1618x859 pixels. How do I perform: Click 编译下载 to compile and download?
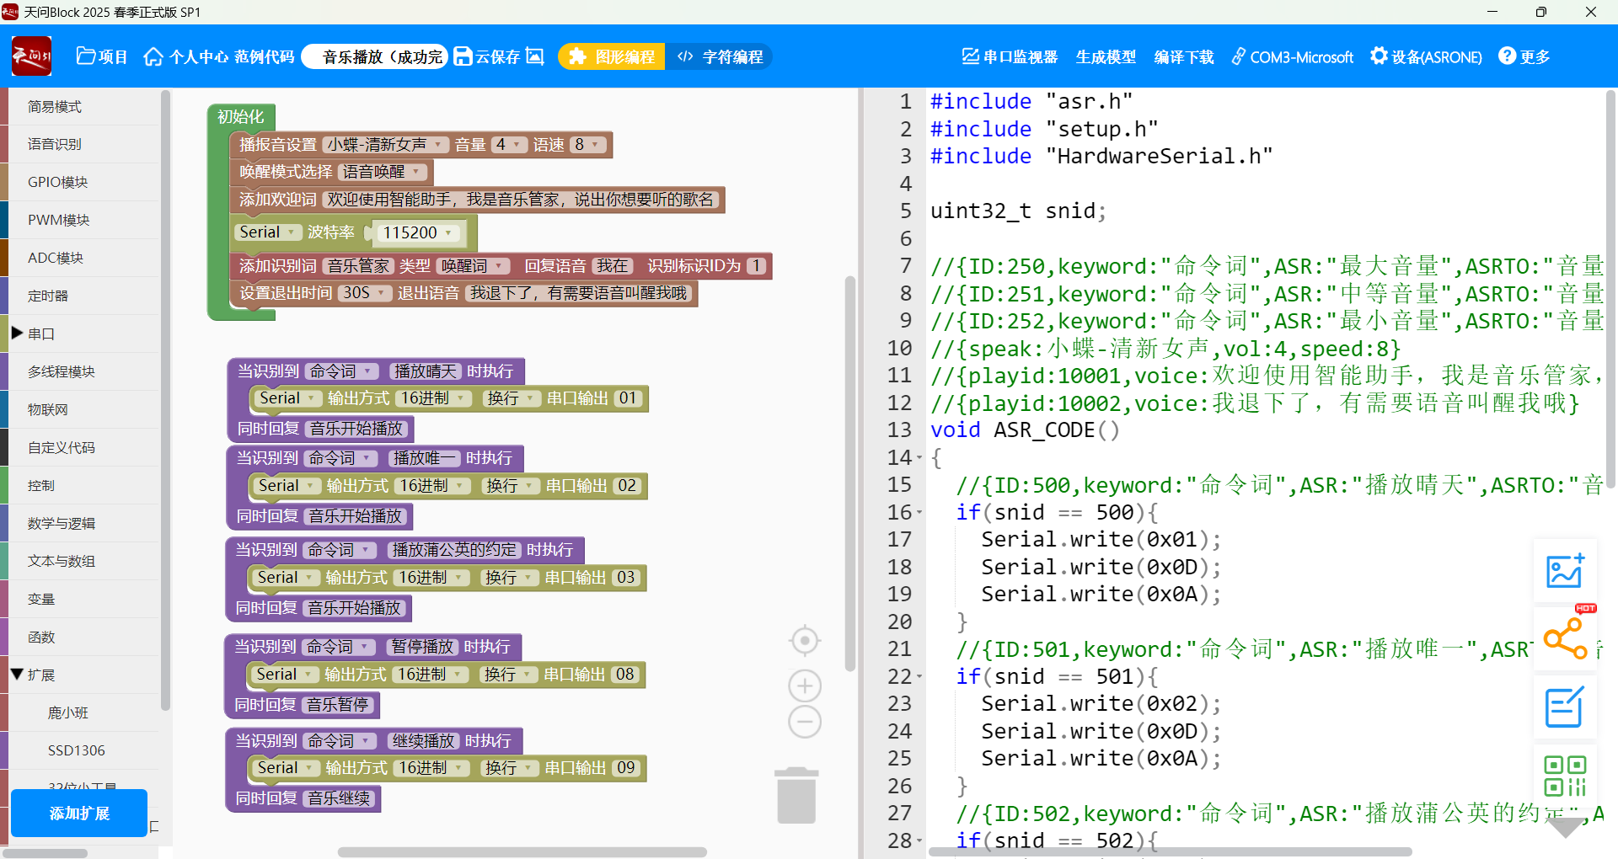1183,56
